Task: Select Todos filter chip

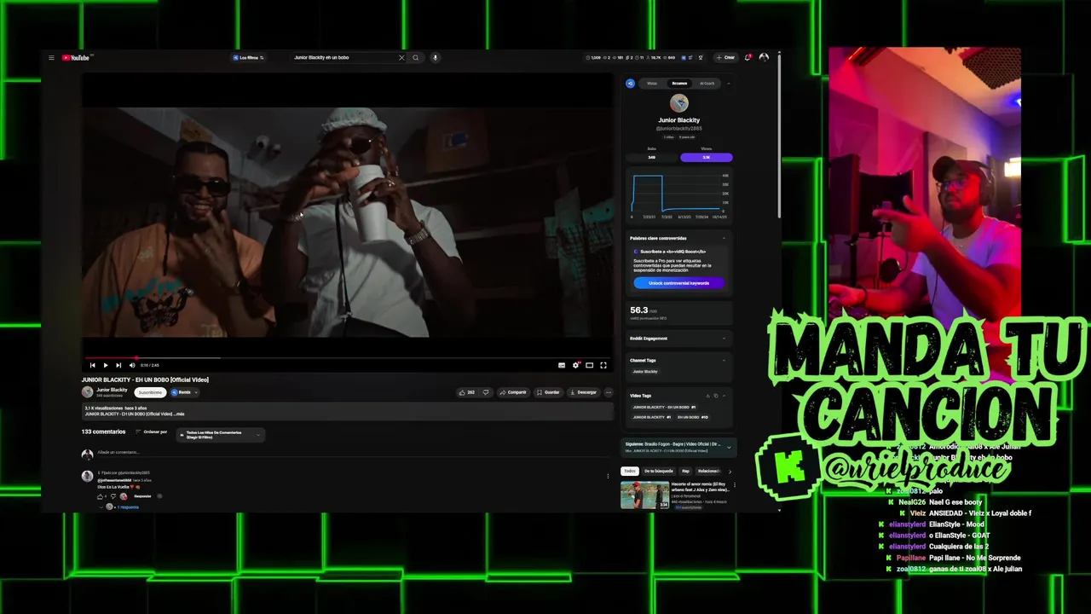Action: (x=630, y=471)
